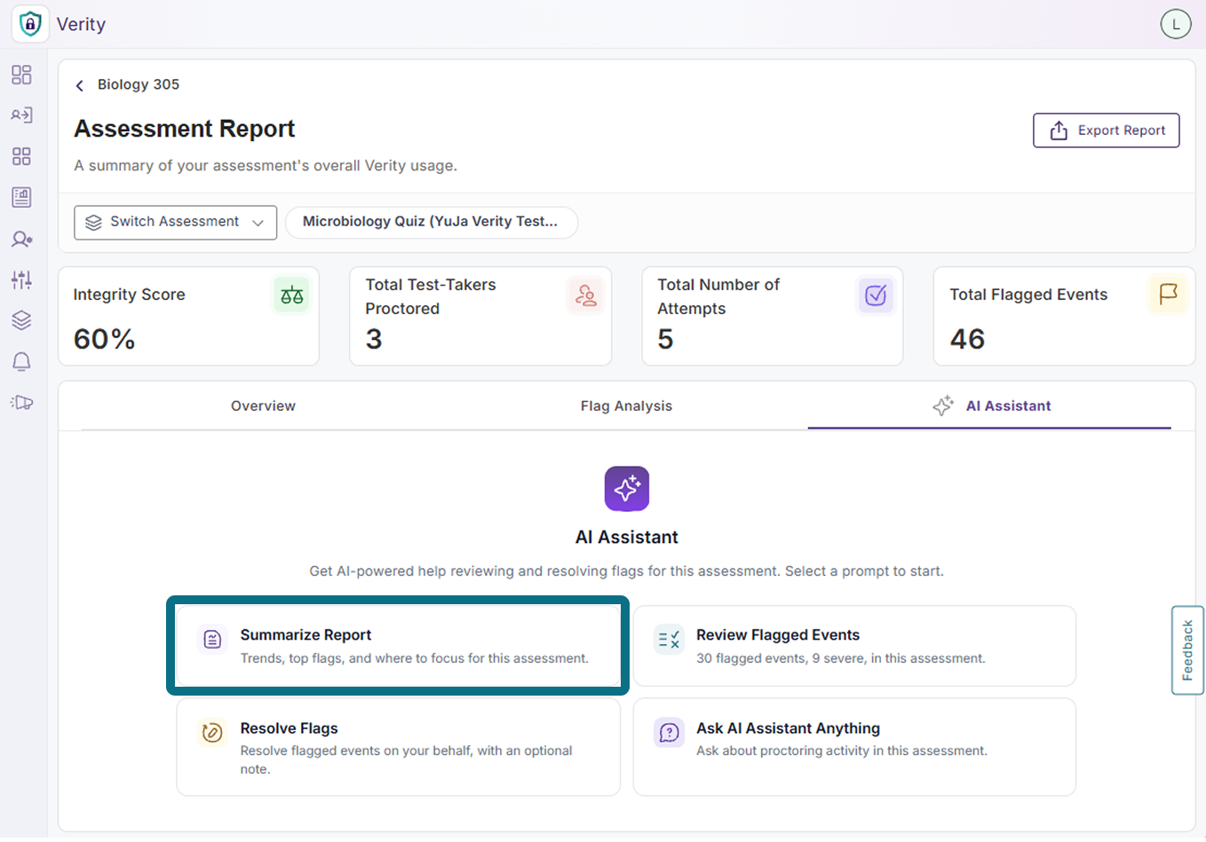This screenshot has width=1206, height=842.
Task: Open the megaphone announcements sidebar icon
Action: 21,403
